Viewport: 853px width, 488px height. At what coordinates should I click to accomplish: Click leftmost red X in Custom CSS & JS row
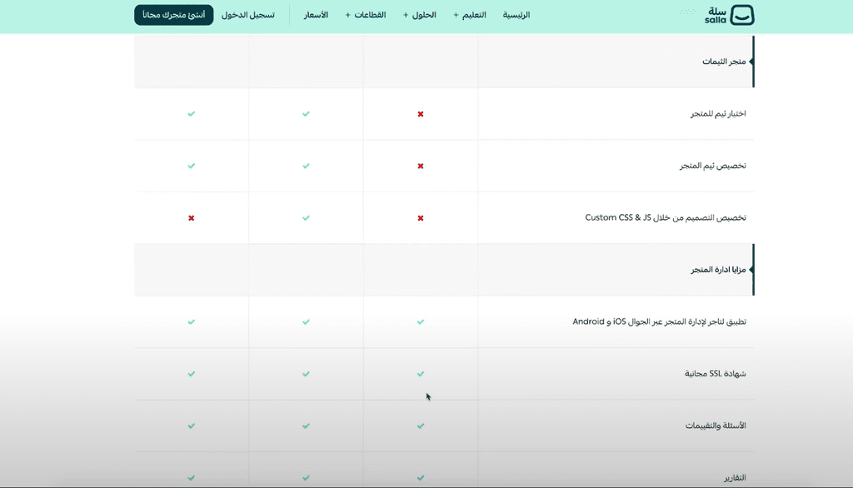(x=191, y=217)
